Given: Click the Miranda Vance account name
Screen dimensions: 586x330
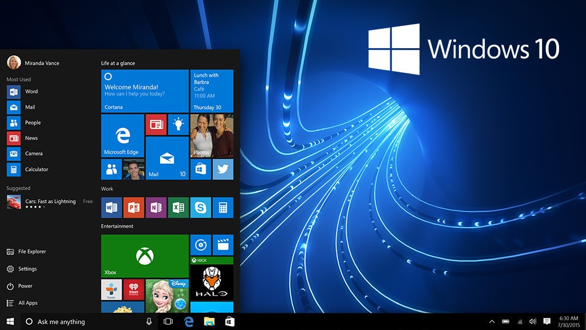Looking at the screenshot, I should coord(42,63).
